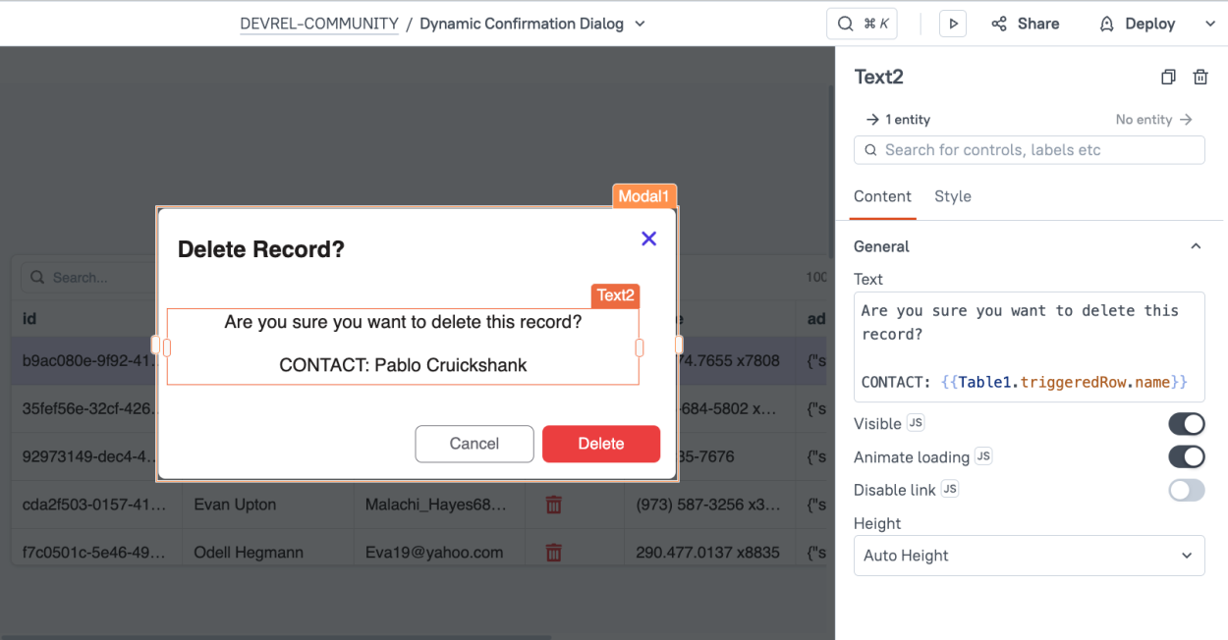The image size is (1228, 640).
Task: Select the Content tab
Action: coord(882,196)
